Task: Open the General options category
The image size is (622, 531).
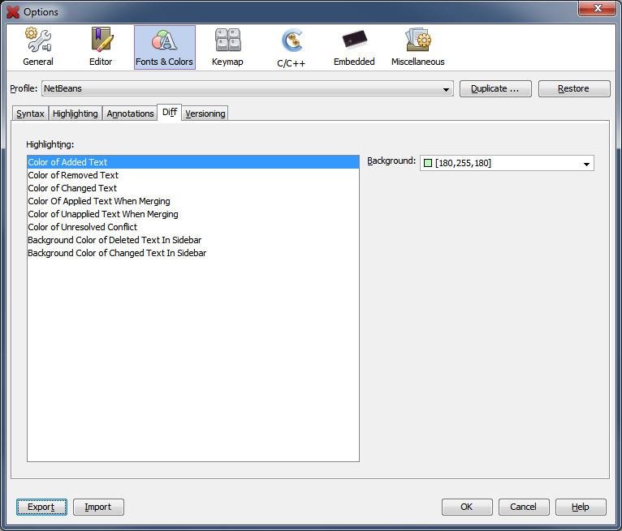Action: pos(38,47)
